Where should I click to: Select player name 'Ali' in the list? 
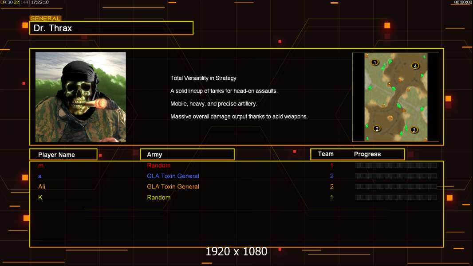pos(42,187)
